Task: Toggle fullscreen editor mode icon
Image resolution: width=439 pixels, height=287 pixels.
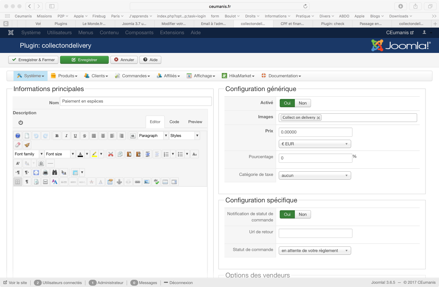Action: (x=36, y=173)
